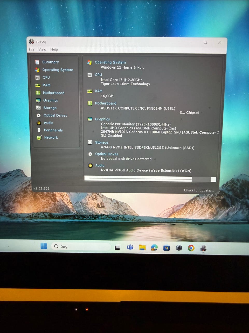The height and width of the screenshot is (333, 249).
Task: Click the text Intel Core i7 @ 2.30GHz
Action: point(121,80)
